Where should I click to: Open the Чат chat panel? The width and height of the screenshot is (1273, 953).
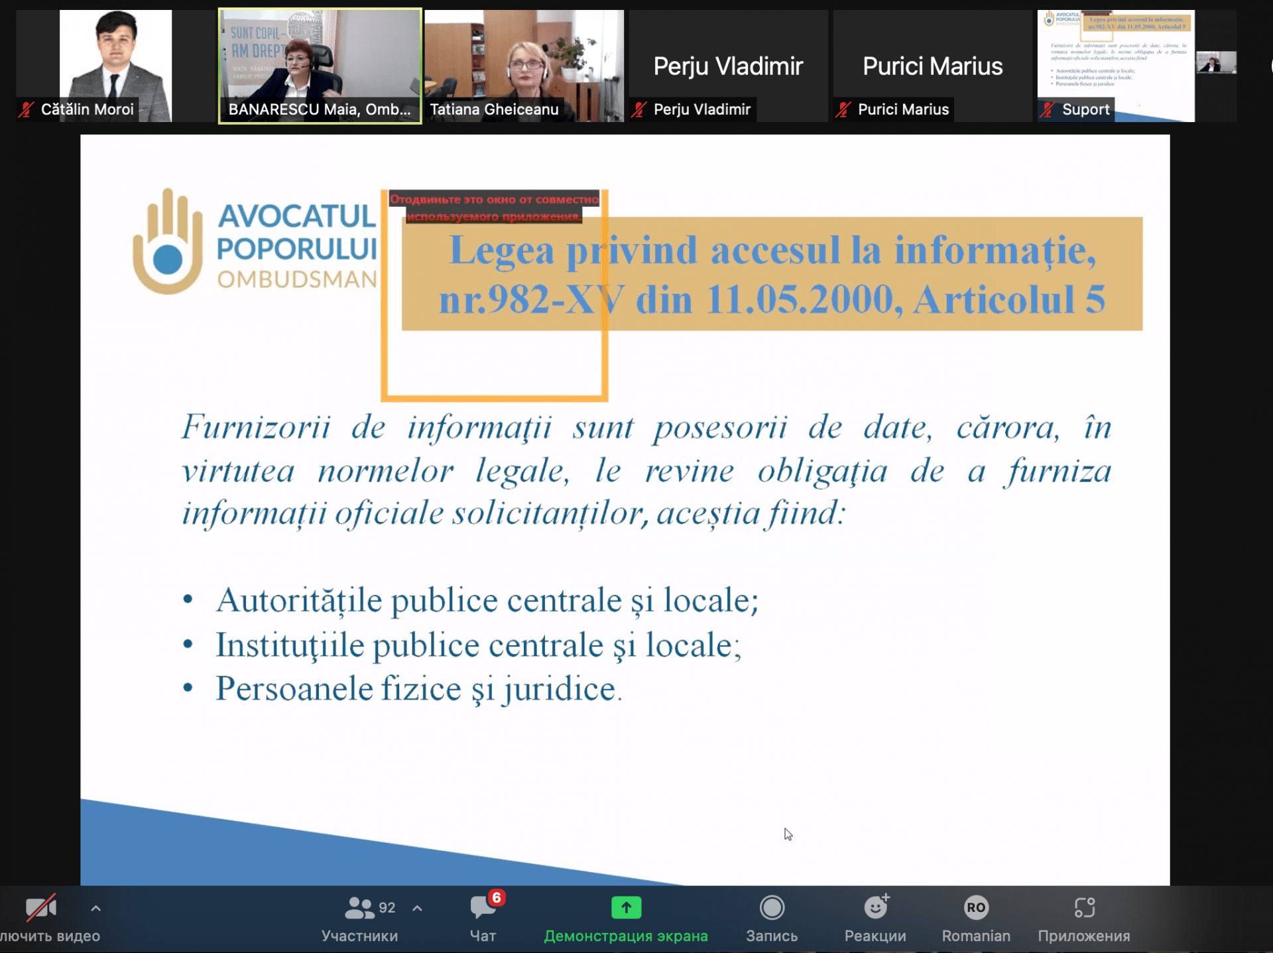(483, 919)
